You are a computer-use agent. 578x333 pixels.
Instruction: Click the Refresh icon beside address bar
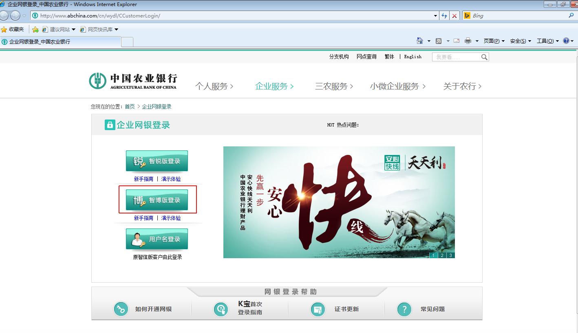[x=444, y=16]
